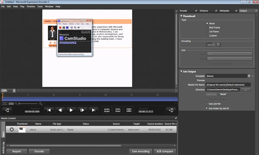Uncheck Sub-folder by Job ID
Image resolution: width=259 pixels, height=155 pixels.
(x=207, y=108)
